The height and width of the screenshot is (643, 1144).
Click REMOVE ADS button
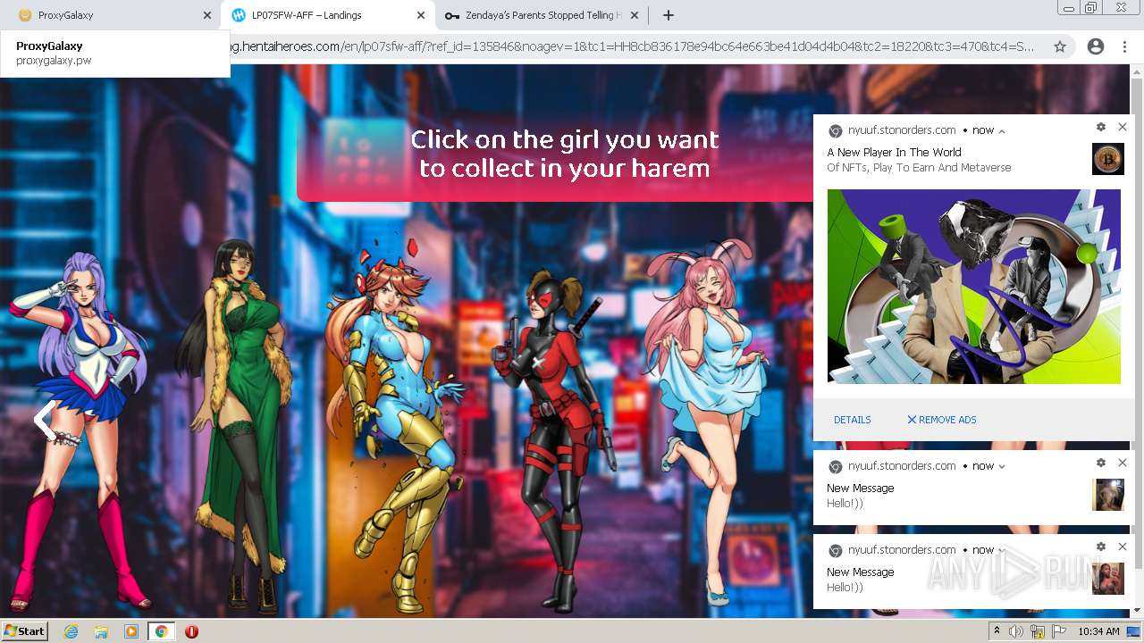pos(942,420)
